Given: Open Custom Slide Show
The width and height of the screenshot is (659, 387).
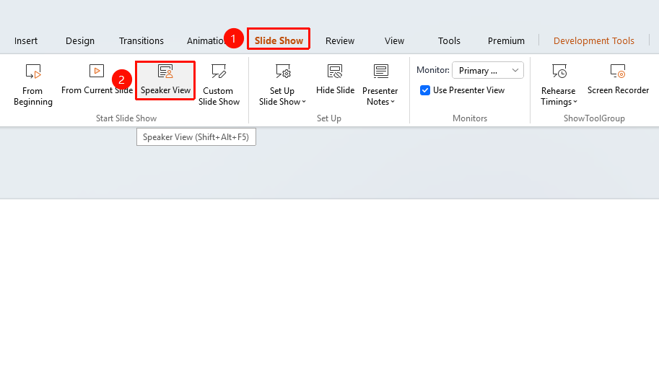Looking at the screenshot, I should point(219,85).
